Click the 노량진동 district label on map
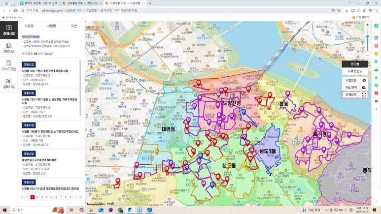Screen dimensions: 381x214 (x=232, y=103)
